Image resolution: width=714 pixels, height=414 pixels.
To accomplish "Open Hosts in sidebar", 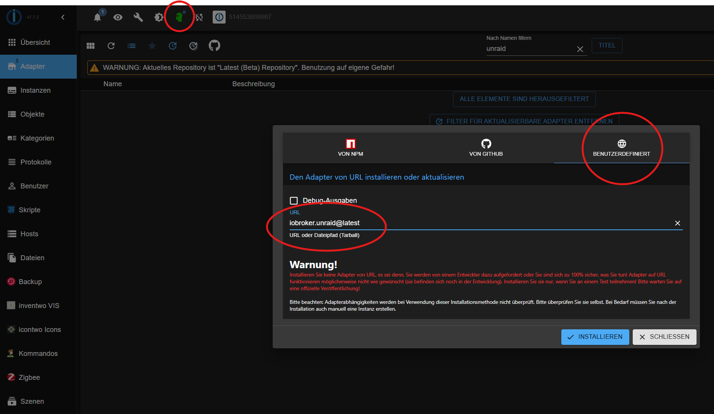I will click(38, 234).
